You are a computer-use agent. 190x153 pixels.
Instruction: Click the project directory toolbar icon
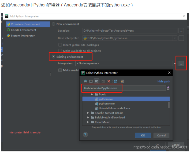[x=96, y=81]
